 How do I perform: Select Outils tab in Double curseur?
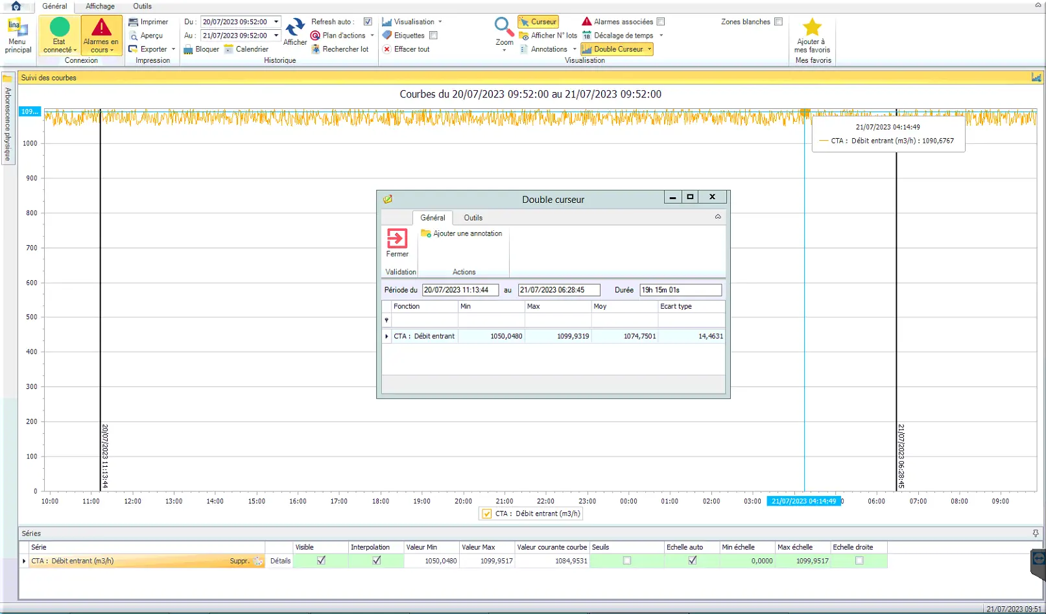pyautogui.click(x=473, y=218)
